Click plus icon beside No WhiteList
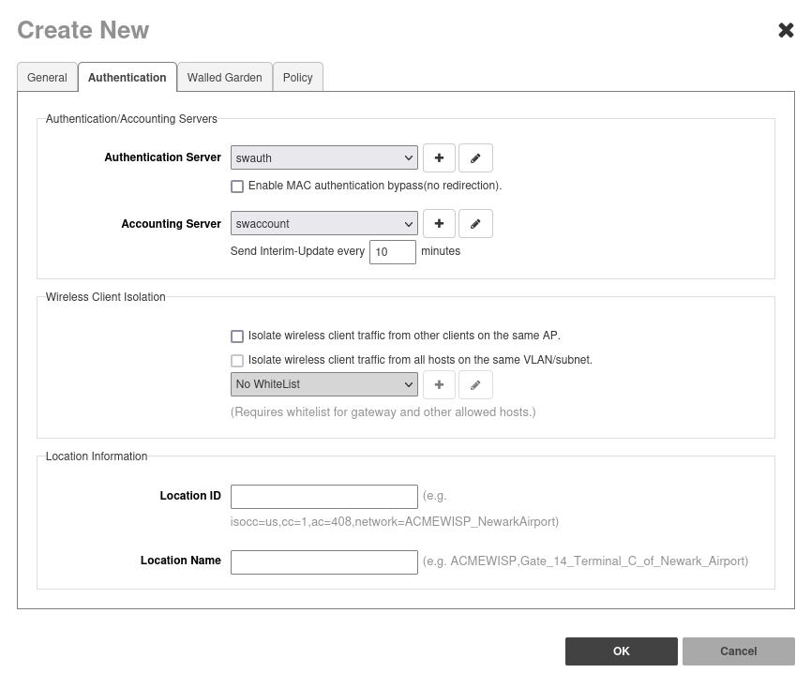 pyautogui.click(x=439, y=384)
